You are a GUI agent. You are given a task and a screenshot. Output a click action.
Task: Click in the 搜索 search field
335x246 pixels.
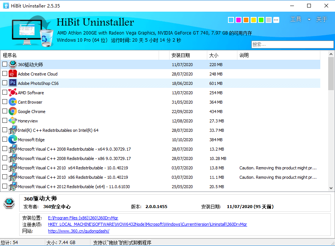click(292, 44)
